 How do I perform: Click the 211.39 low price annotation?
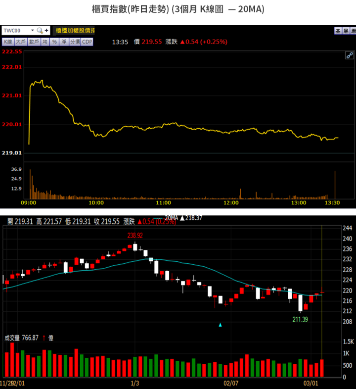pos(300,319)
